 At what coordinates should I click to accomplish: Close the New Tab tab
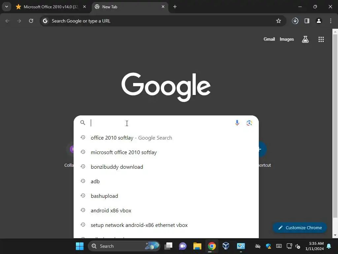pos(163,7)
